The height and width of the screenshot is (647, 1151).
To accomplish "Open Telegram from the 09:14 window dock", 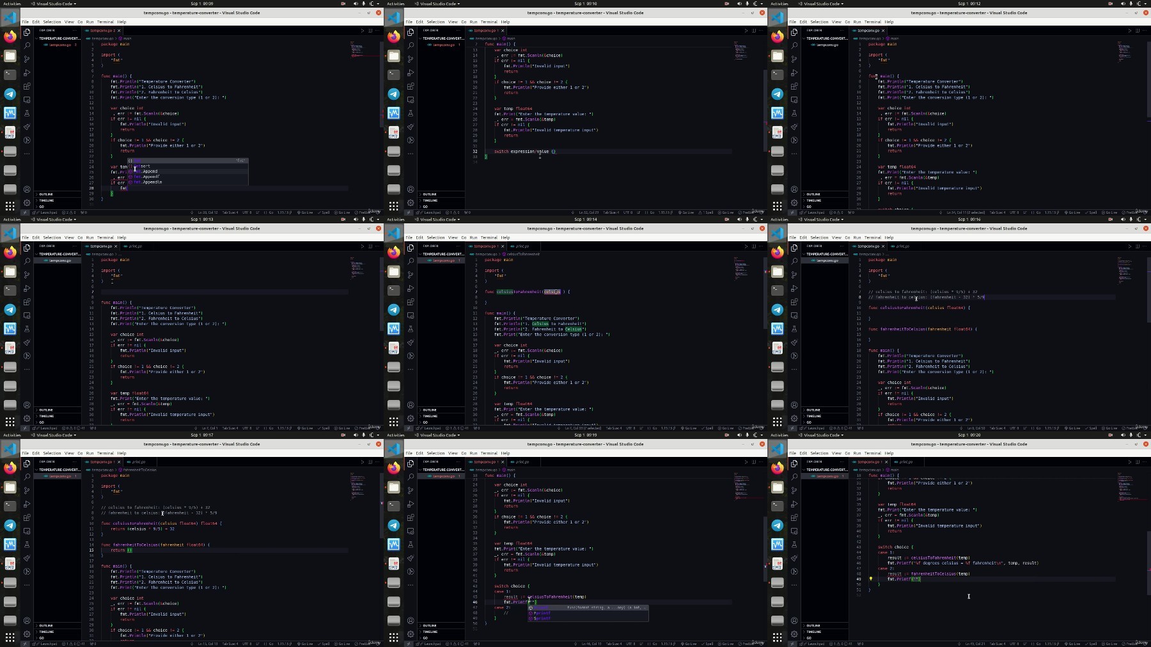I will click(393, 310).
